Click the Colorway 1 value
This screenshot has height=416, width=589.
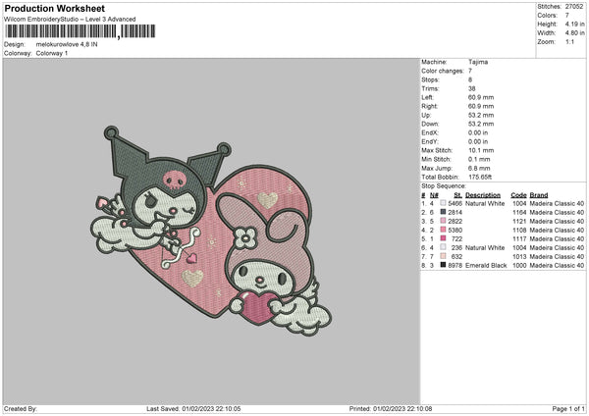(x=52, y=53)
